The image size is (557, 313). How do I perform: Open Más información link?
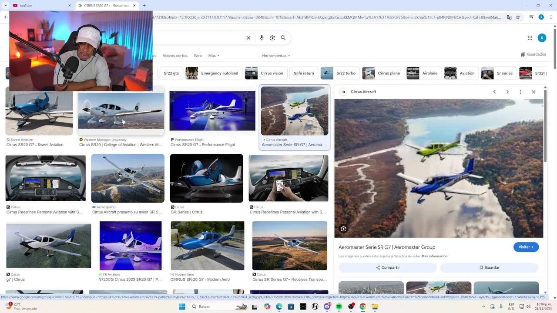(434, 256)
